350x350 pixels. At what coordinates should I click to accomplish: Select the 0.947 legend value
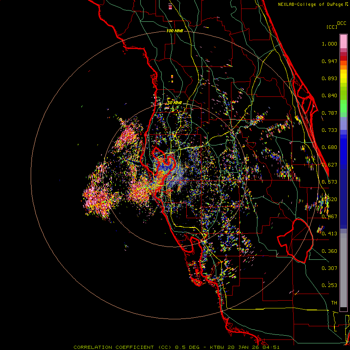point(329,61)
